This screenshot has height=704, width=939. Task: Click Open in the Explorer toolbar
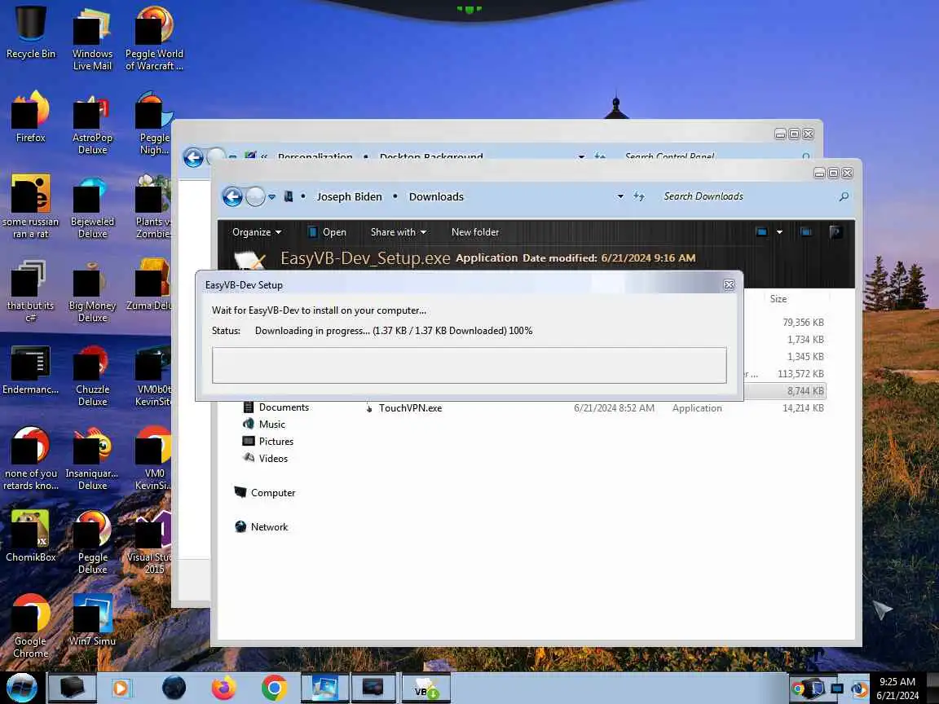pos(327,232)
